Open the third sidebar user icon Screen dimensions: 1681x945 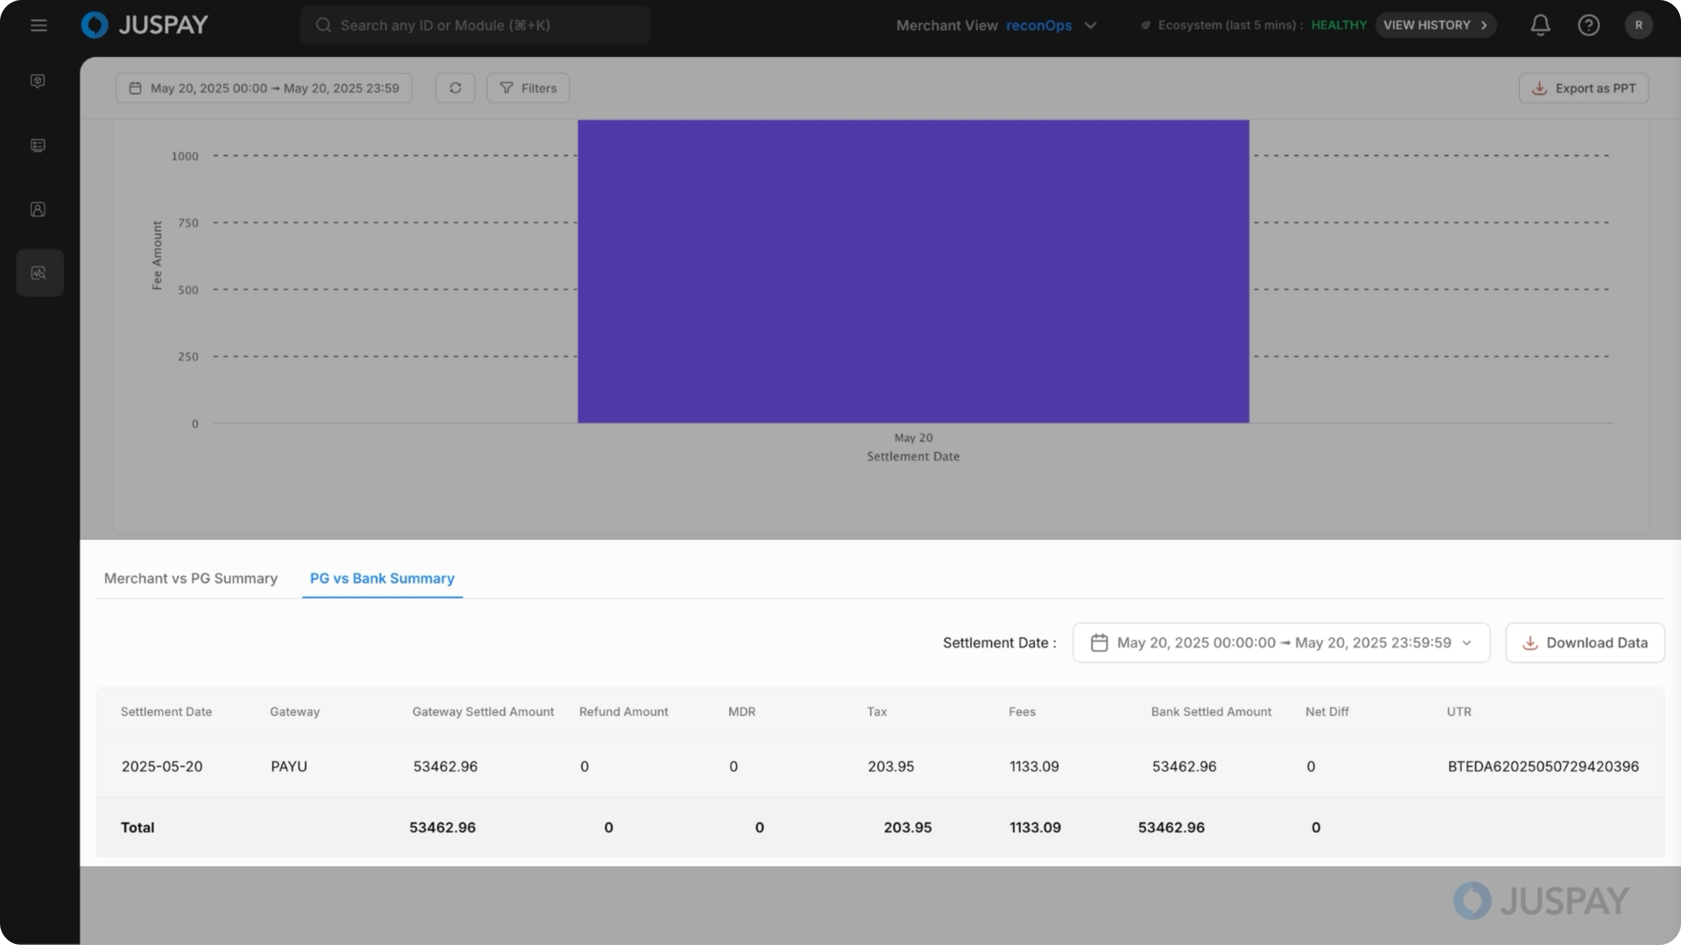click(x=38, y=210)
